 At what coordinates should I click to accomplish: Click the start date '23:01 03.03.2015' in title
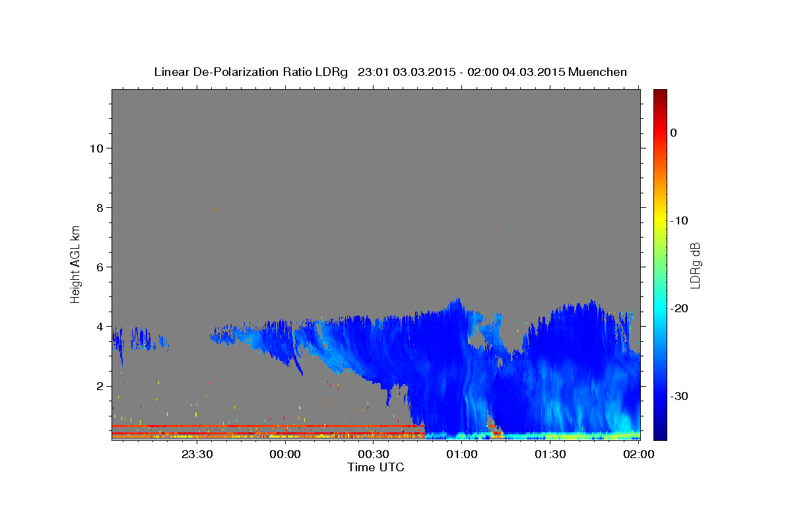(406, 72)
